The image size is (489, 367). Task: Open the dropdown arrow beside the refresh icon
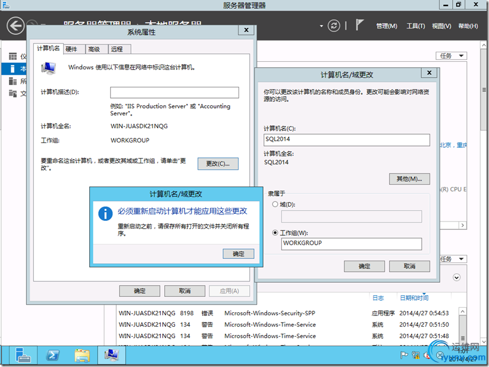pos(321,26)
